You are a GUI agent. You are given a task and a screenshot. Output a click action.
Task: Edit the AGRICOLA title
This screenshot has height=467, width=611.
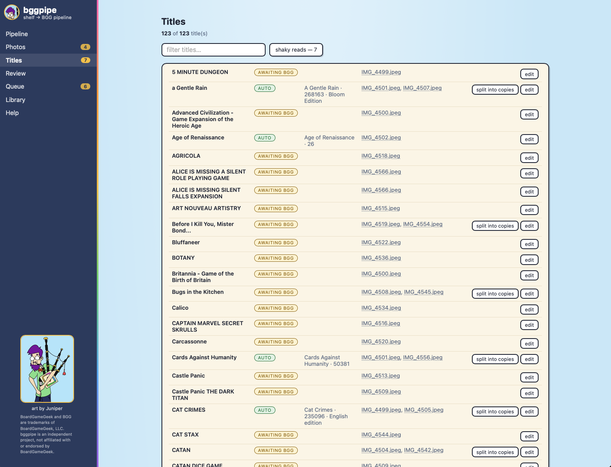[529, 158]
